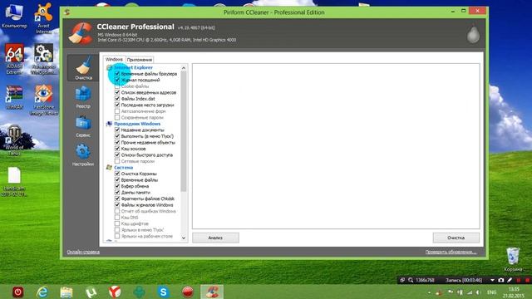This screenshot has height=299, width=532.
Task: Select the Ashampoo WinOptimizer desktop icon
Action: coord(43,59)
